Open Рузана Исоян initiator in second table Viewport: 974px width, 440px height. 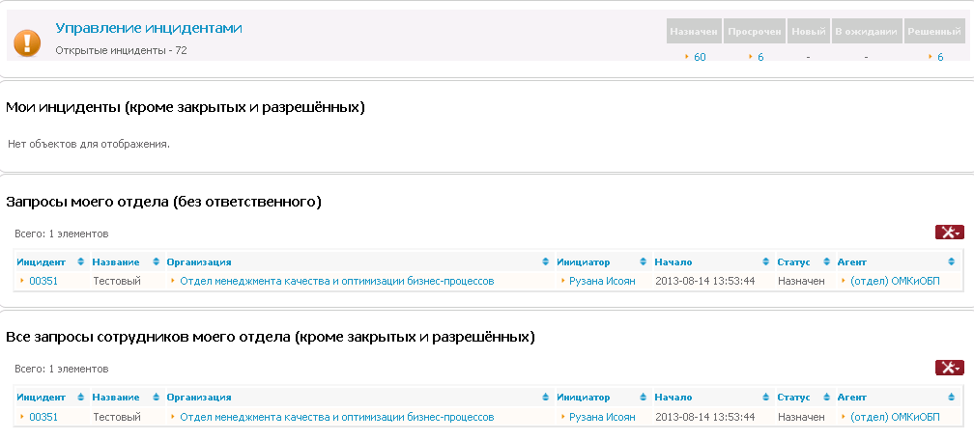602,417
